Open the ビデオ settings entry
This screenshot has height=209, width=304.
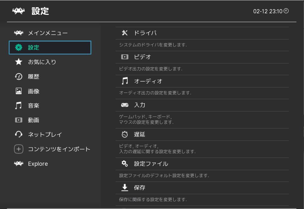tap(142, 57)
